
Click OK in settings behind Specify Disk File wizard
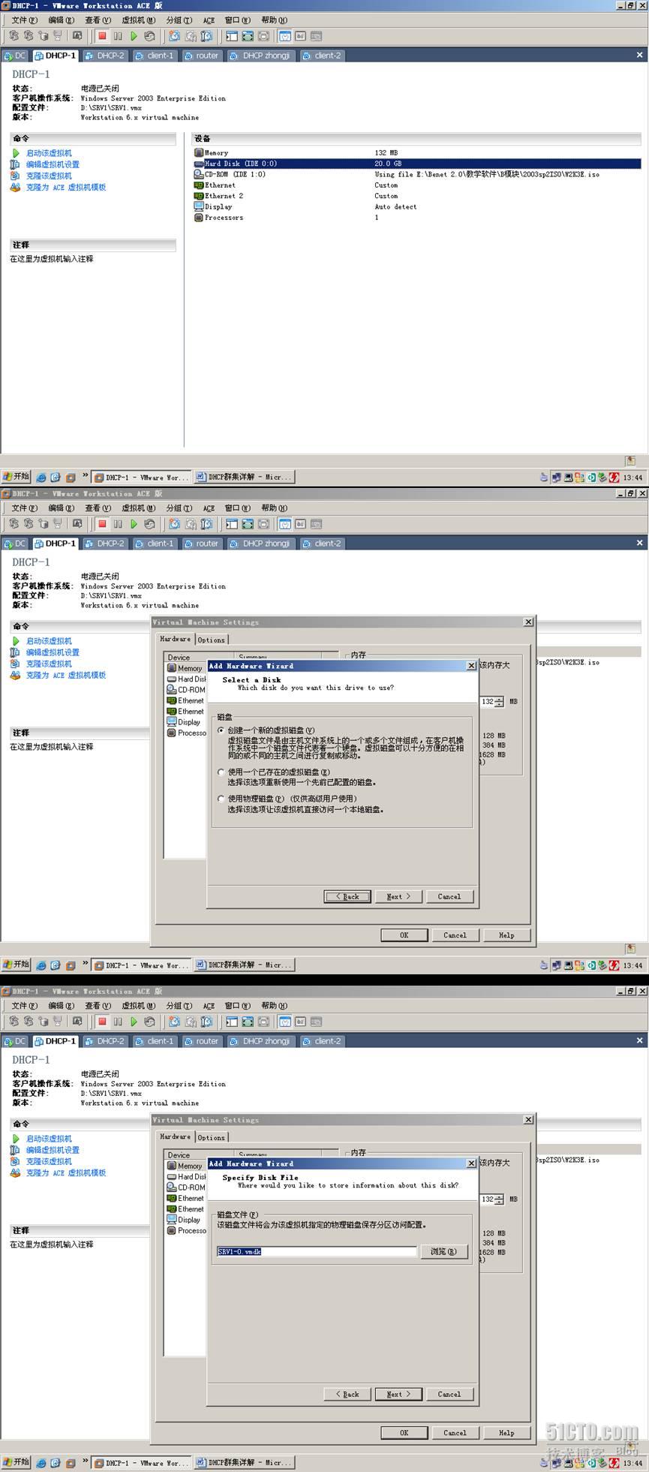point(404,1433)
